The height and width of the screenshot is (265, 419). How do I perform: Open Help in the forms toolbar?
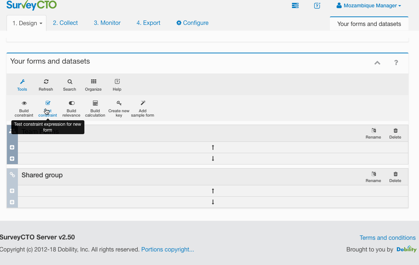[117, 85]
